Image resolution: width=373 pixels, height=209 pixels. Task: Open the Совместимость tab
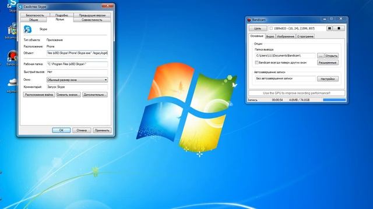coord(92,20)
